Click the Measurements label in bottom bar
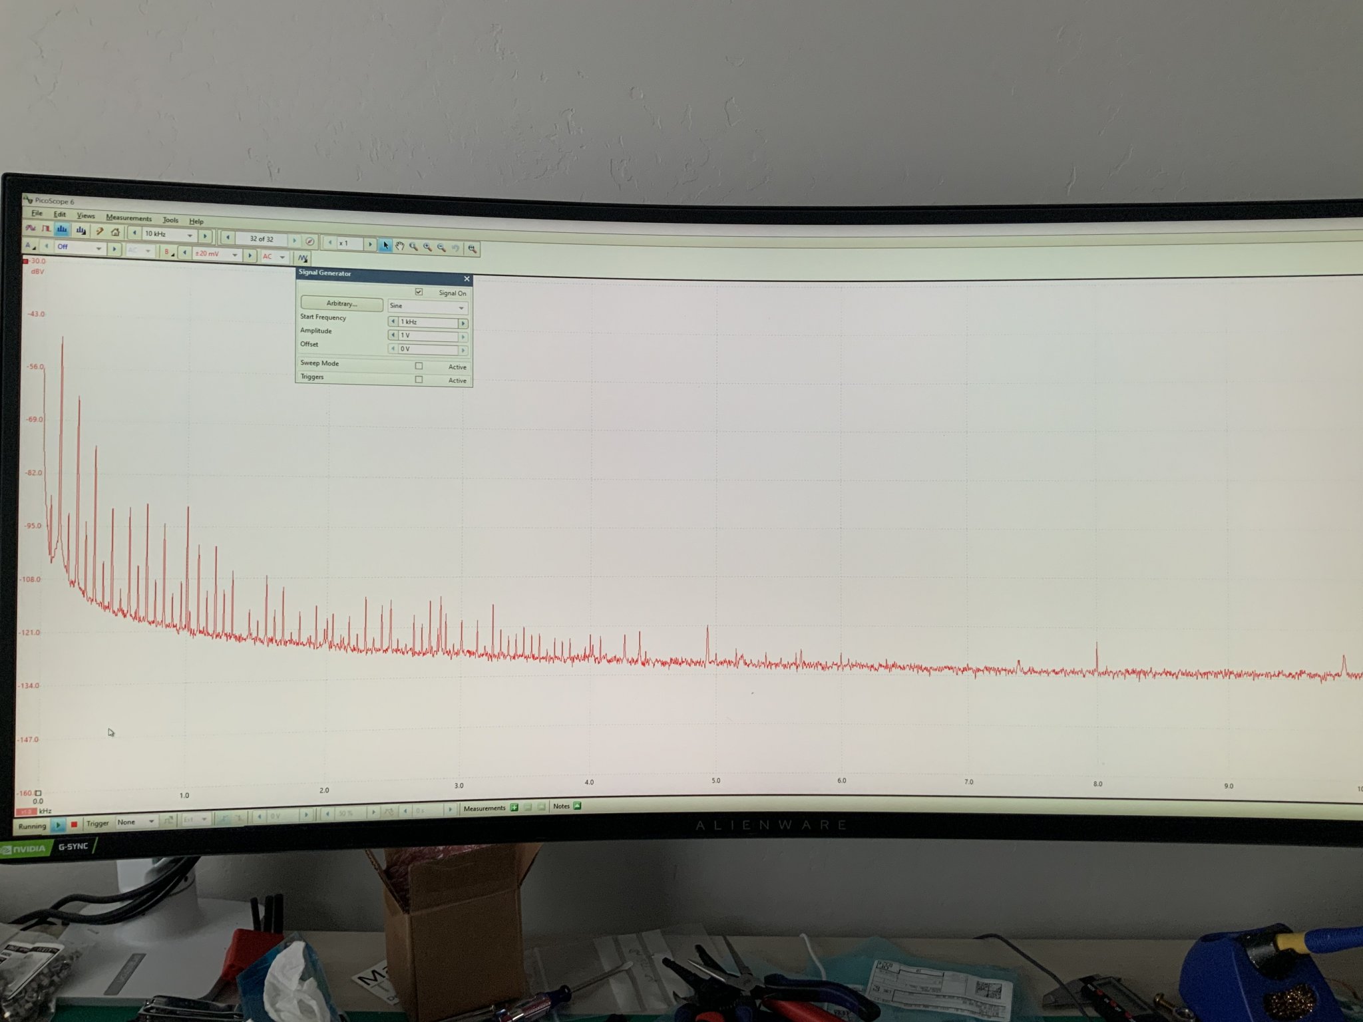The height and width of the screenshot is (1022, 1363). tap(485, 808)
